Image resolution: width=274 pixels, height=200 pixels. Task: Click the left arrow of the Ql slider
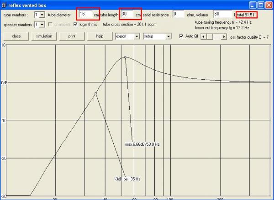point(204,36)
